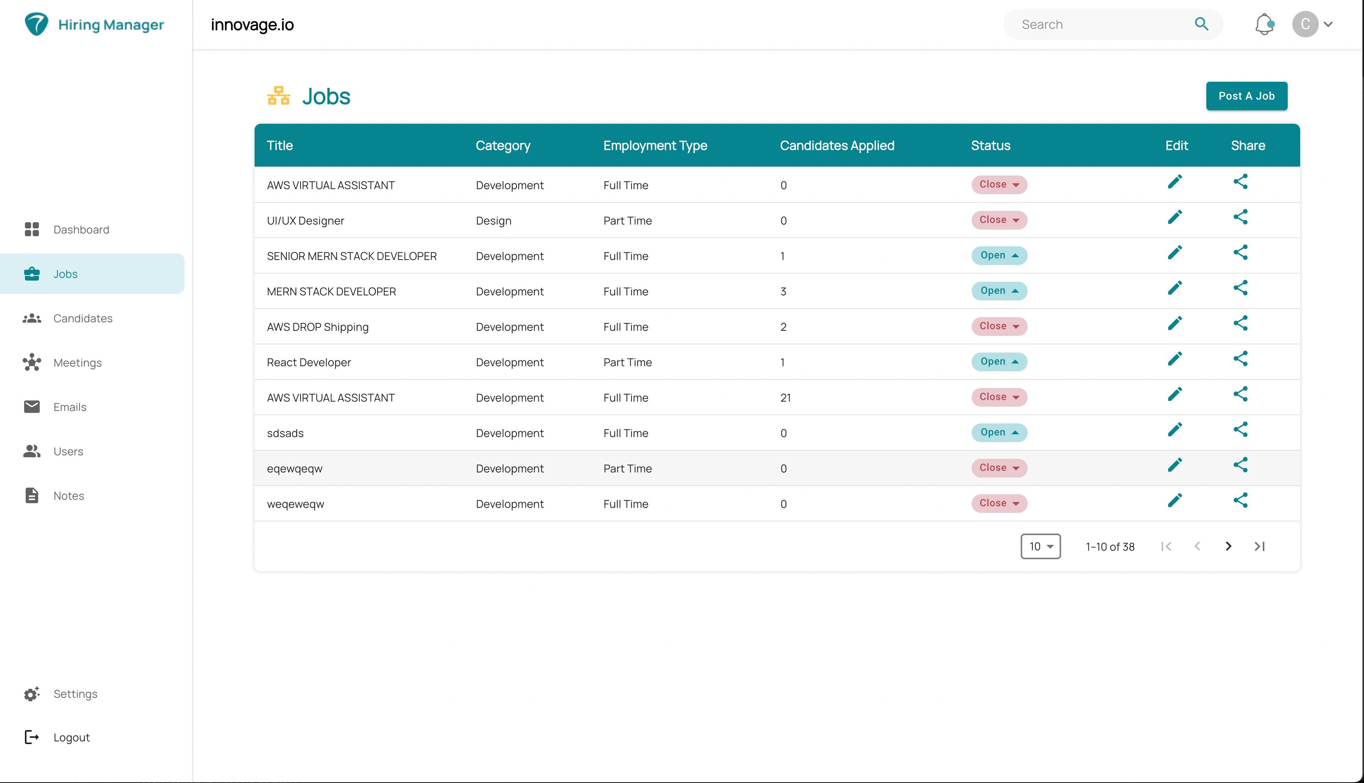
Task: Open rows-per-page dropdown showing 10
Action: [x=1040, y=546]
